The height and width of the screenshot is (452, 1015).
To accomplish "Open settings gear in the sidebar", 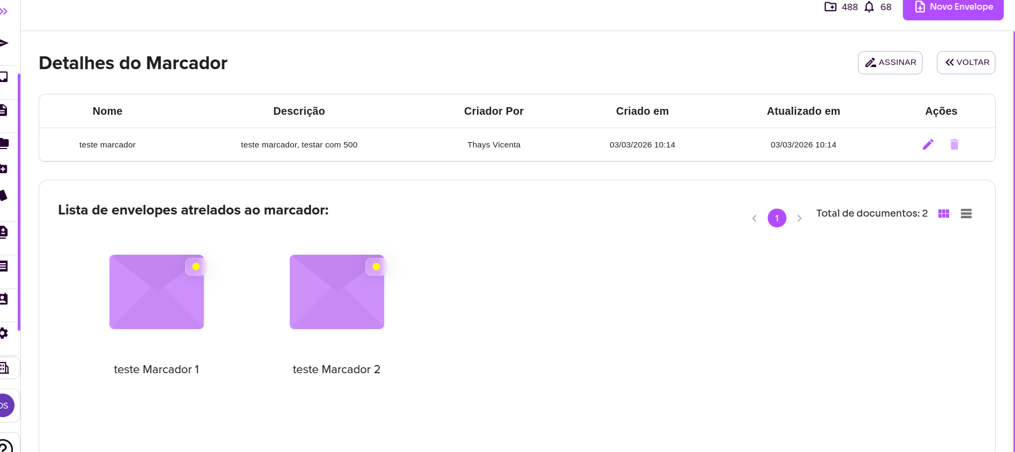I will pyautogui.click(x=4, y=333).
